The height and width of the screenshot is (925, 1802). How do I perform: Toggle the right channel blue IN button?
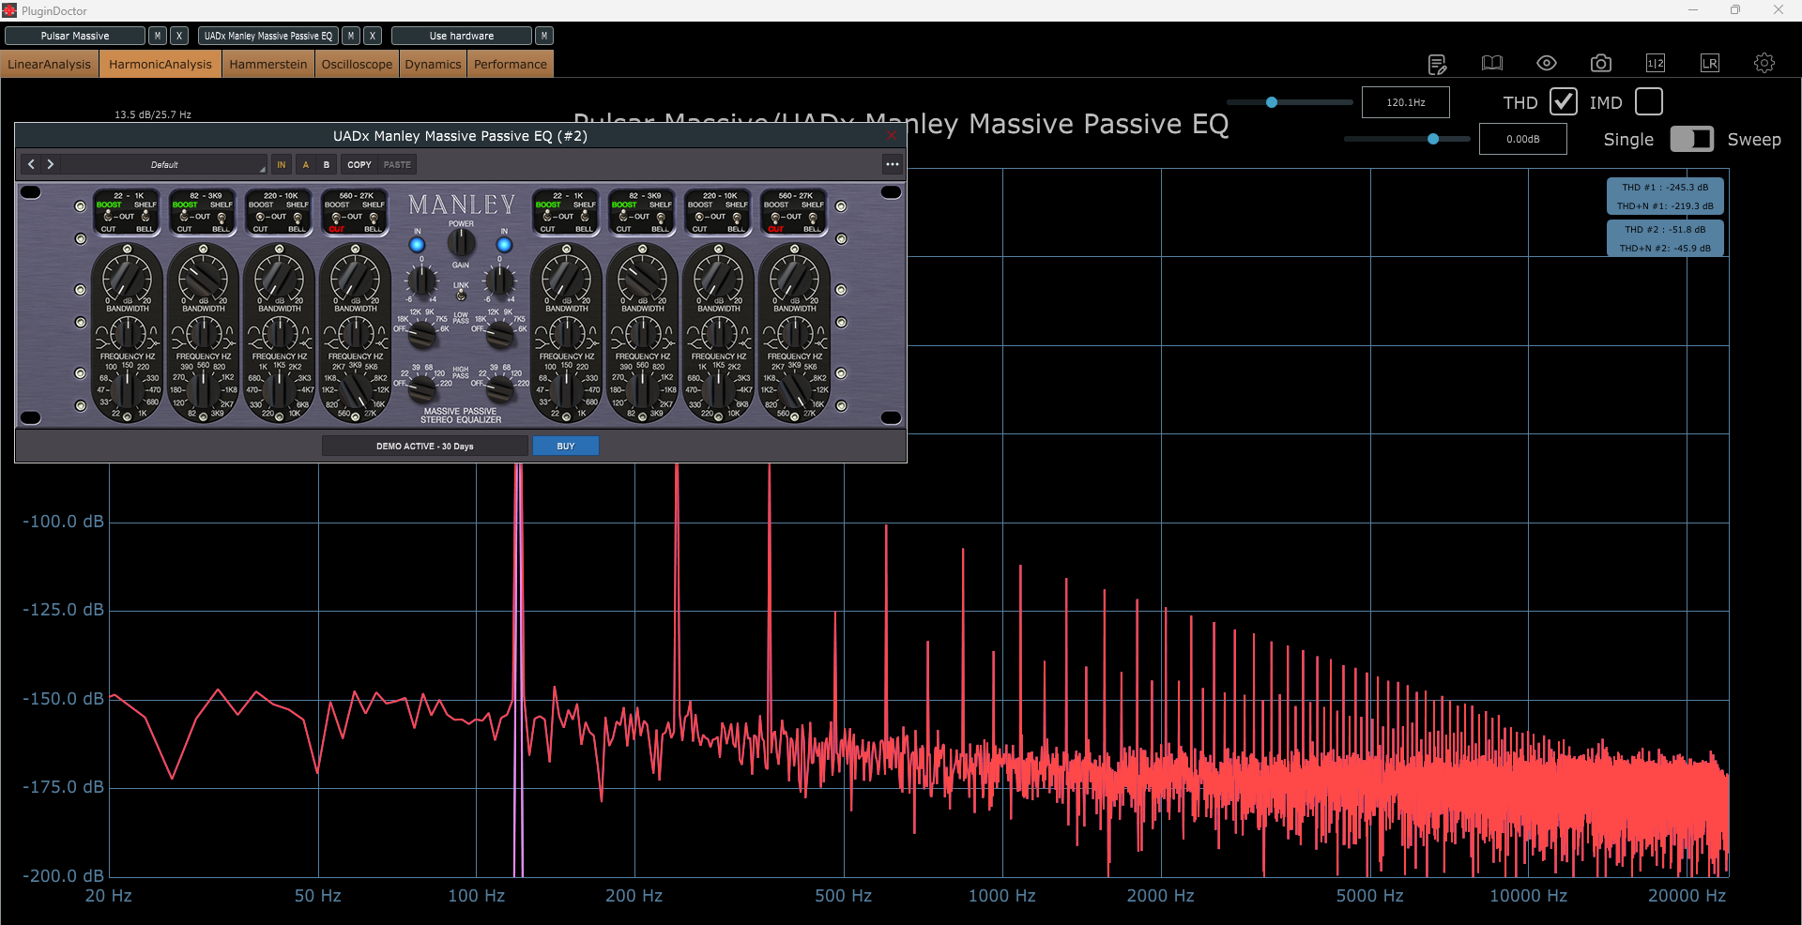coord(504,245)
